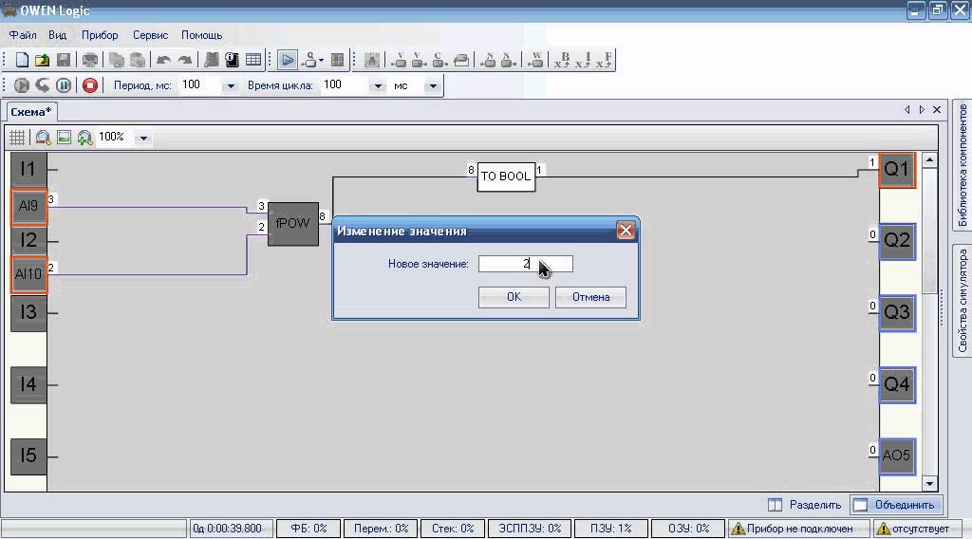Open the Сервис menu
Viewport: 972px width, 539px height.
pos(150,35)
